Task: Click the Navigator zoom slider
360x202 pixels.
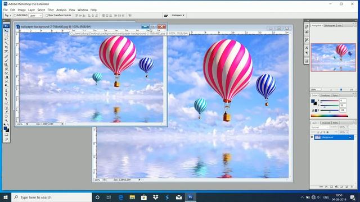Action: coord(341,90)
